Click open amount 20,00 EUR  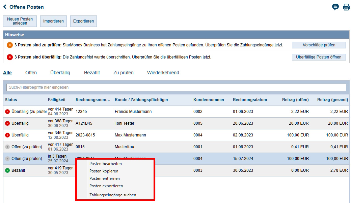pos(299,123)
